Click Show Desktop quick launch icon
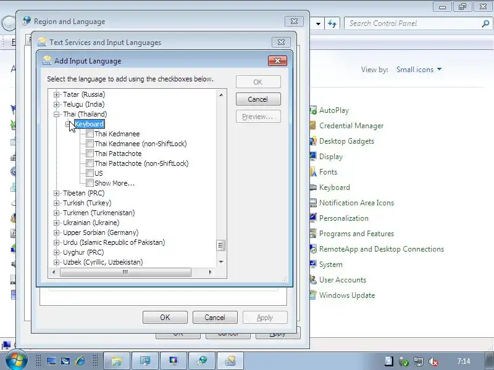 (x=51, y=361)
